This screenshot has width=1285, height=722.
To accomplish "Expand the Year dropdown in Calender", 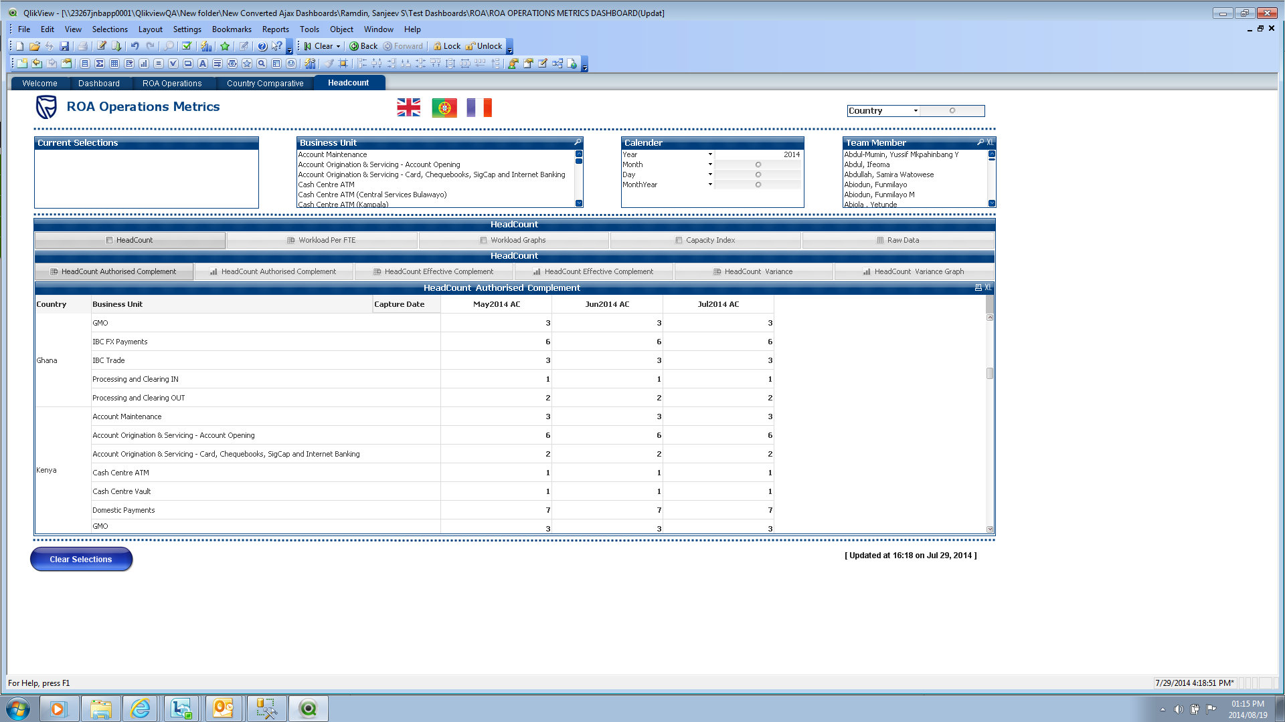I will pos(710,154).
